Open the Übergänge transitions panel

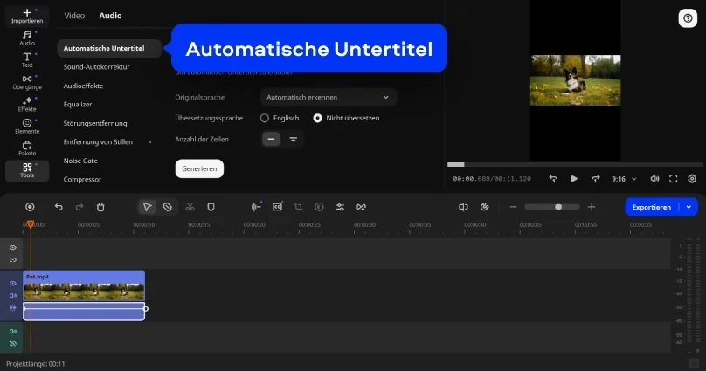(x=26, y=82)
